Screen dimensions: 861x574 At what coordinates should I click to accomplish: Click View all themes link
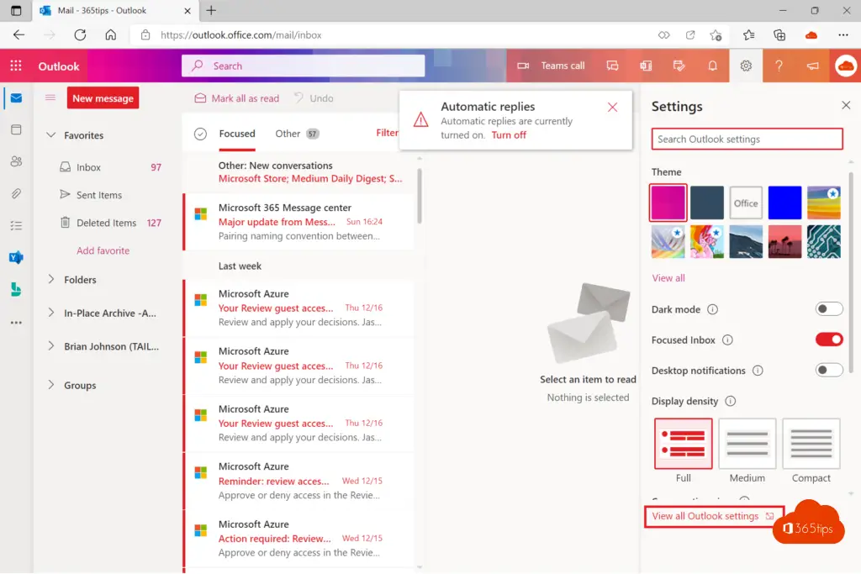(668, 277)
